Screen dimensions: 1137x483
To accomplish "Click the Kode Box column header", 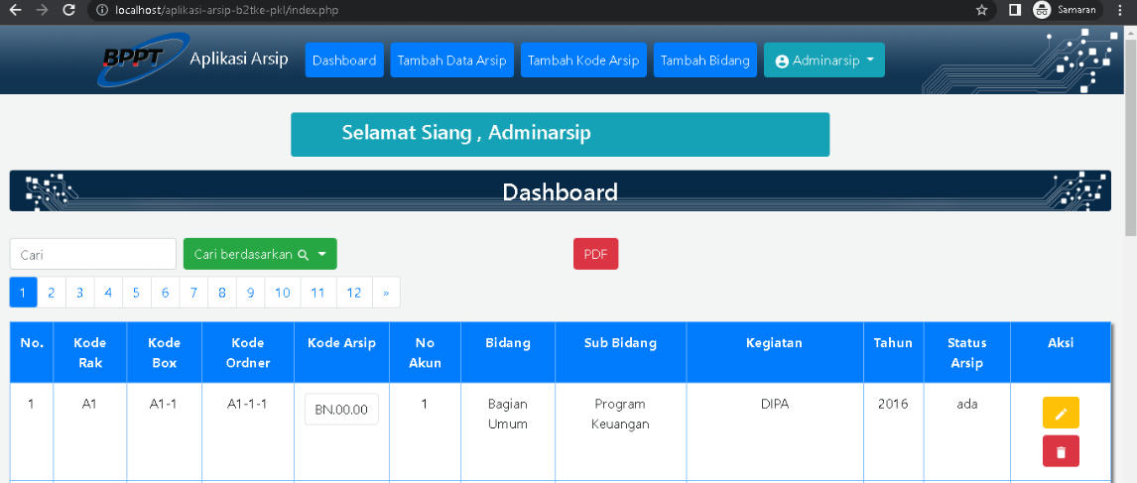I will pyautogui.click(x=164, y=352).
